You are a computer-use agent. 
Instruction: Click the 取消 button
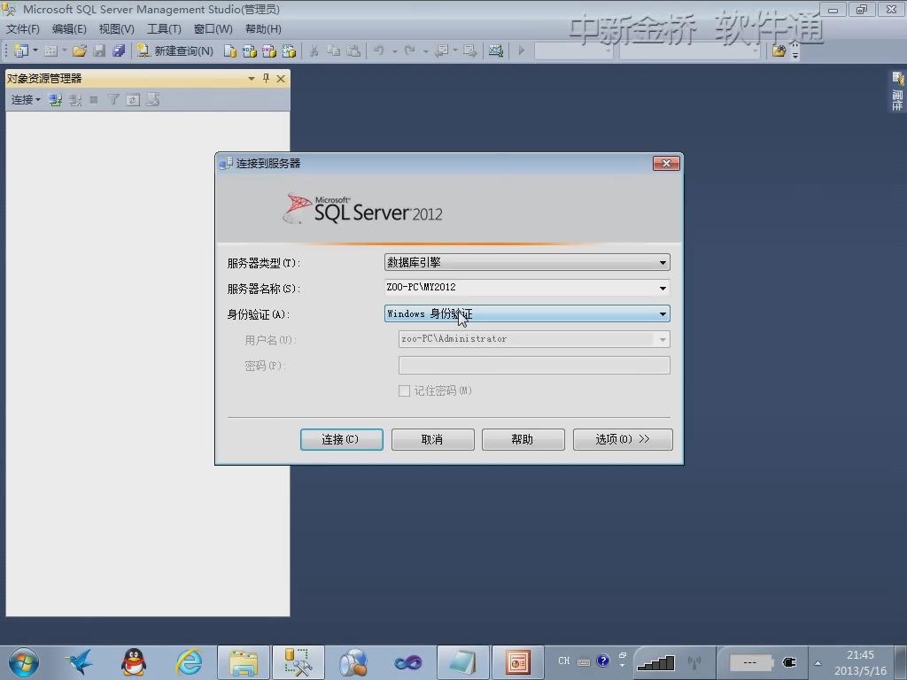tap(432, 439)
